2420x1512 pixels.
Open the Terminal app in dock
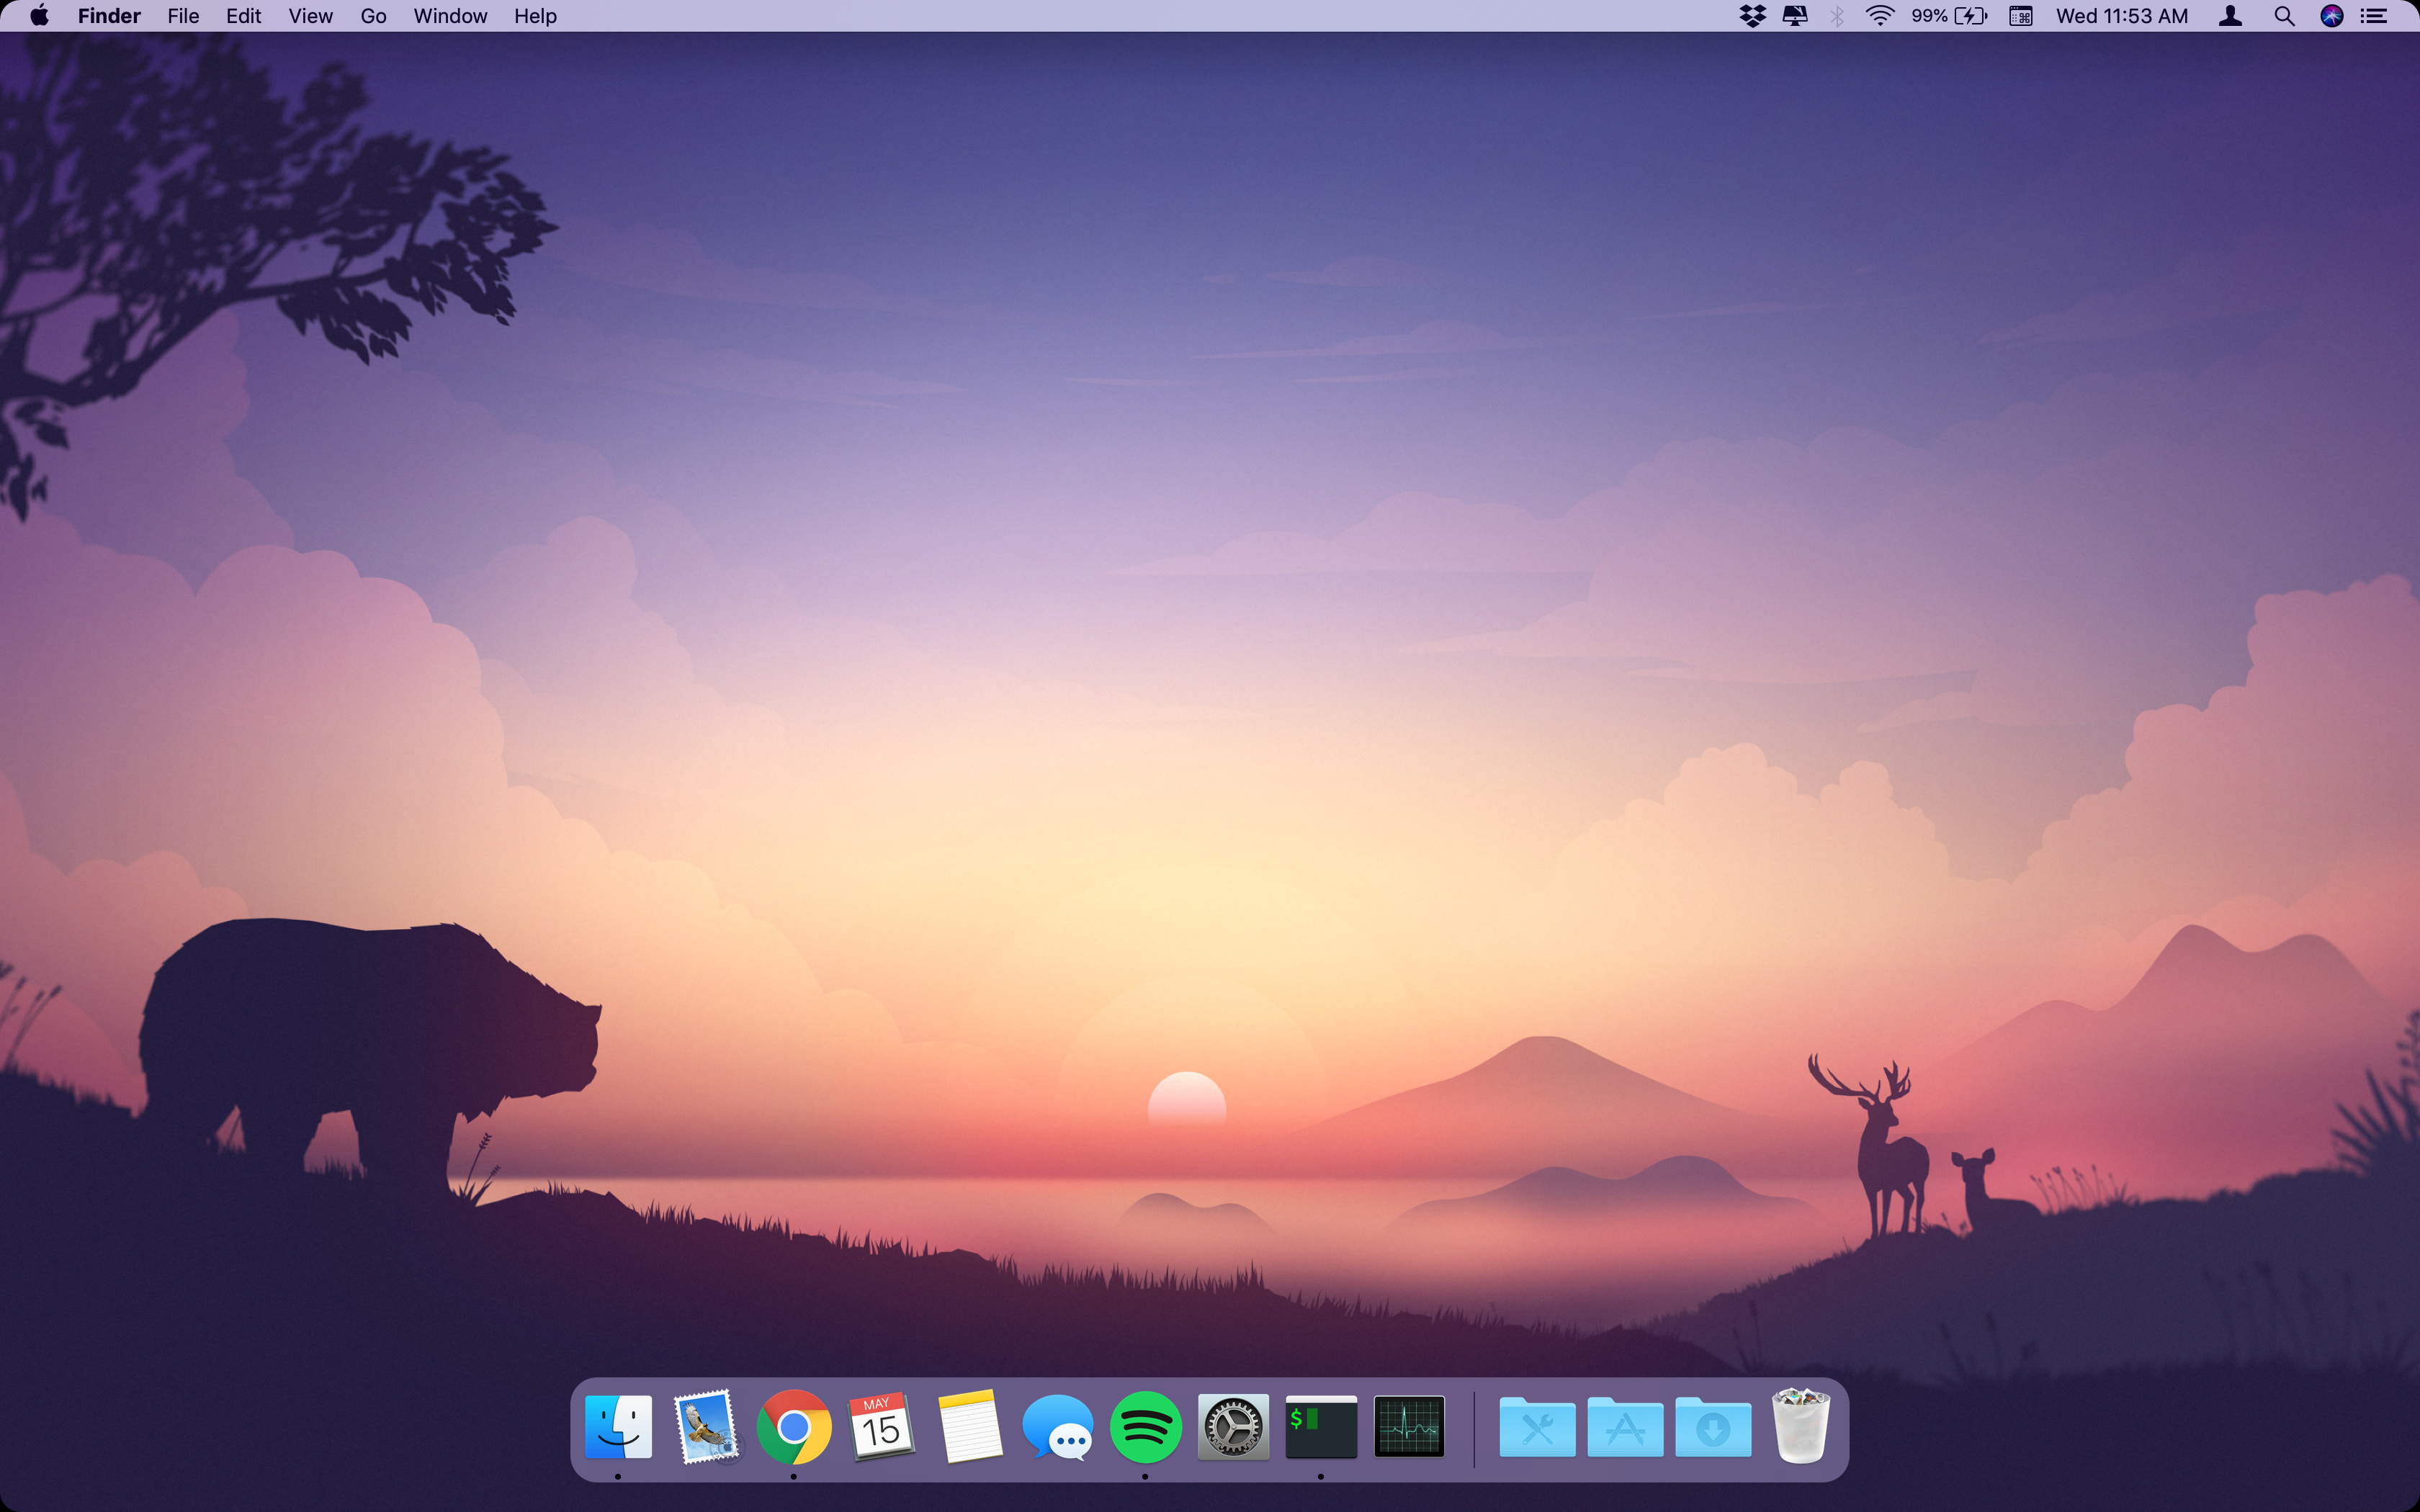tap(1321, 1428)
